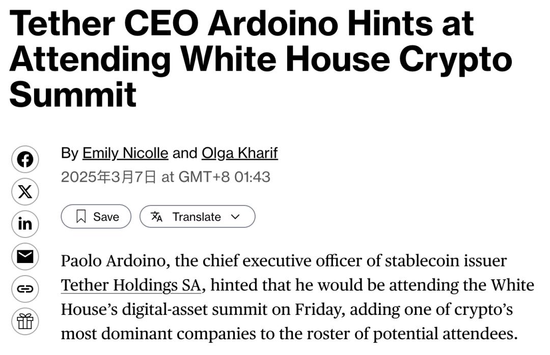Expand the Translate chevron arrow
The height and width of the screenshot is (355, 550).
click(x=235, y=217)
